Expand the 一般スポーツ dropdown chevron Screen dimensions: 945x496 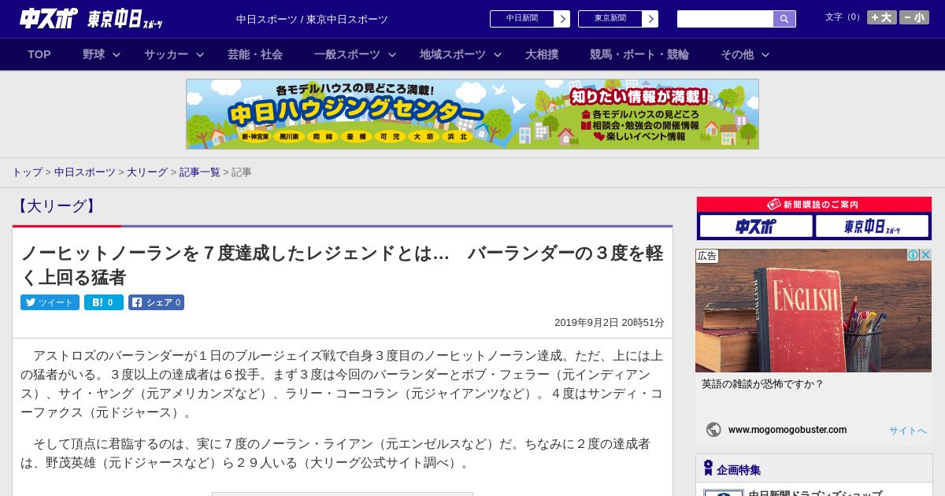pos(392,55)
